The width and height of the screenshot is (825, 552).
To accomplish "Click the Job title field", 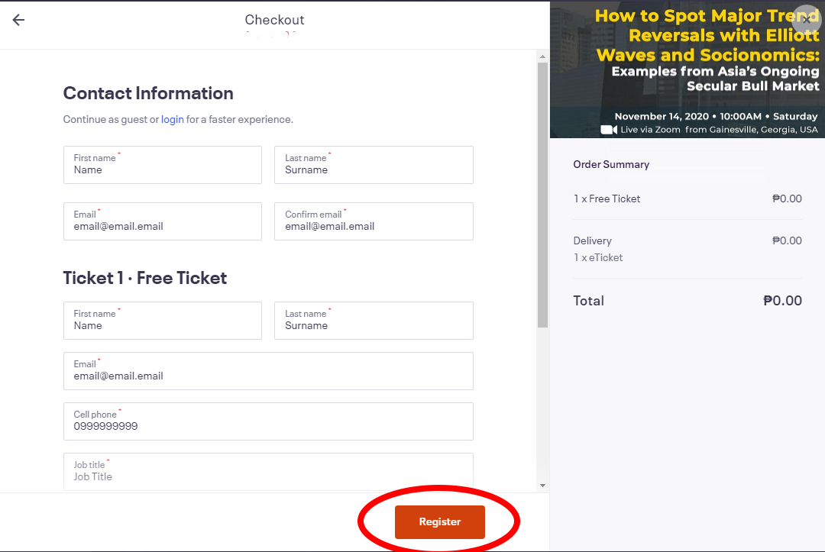I will [268, 472].
